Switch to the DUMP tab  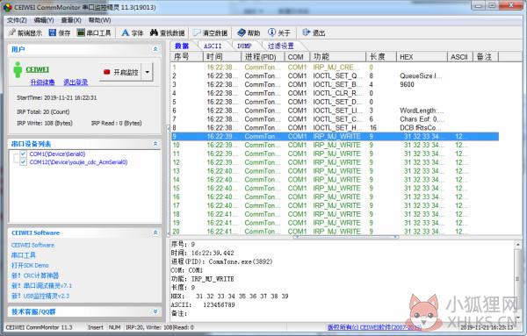pos(244,46)
